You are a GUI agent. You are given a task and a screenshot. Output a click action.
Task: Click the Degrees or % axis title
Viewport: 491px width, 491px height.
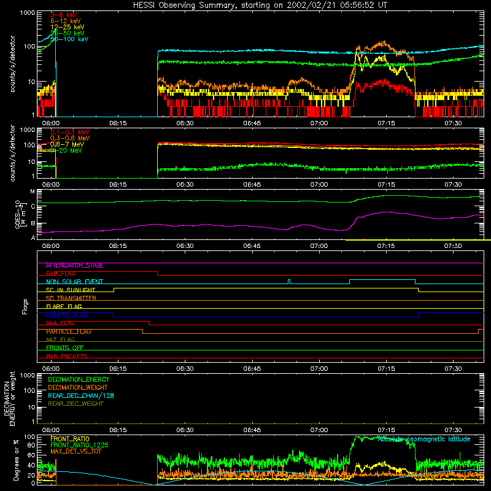click(16, 460)
